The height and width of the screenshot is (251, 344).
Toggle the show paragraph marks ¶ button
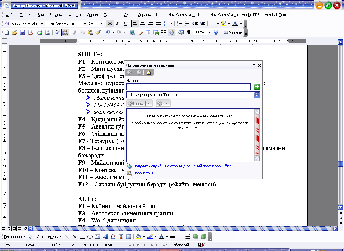pyautogui.click(x=189, y=32)
